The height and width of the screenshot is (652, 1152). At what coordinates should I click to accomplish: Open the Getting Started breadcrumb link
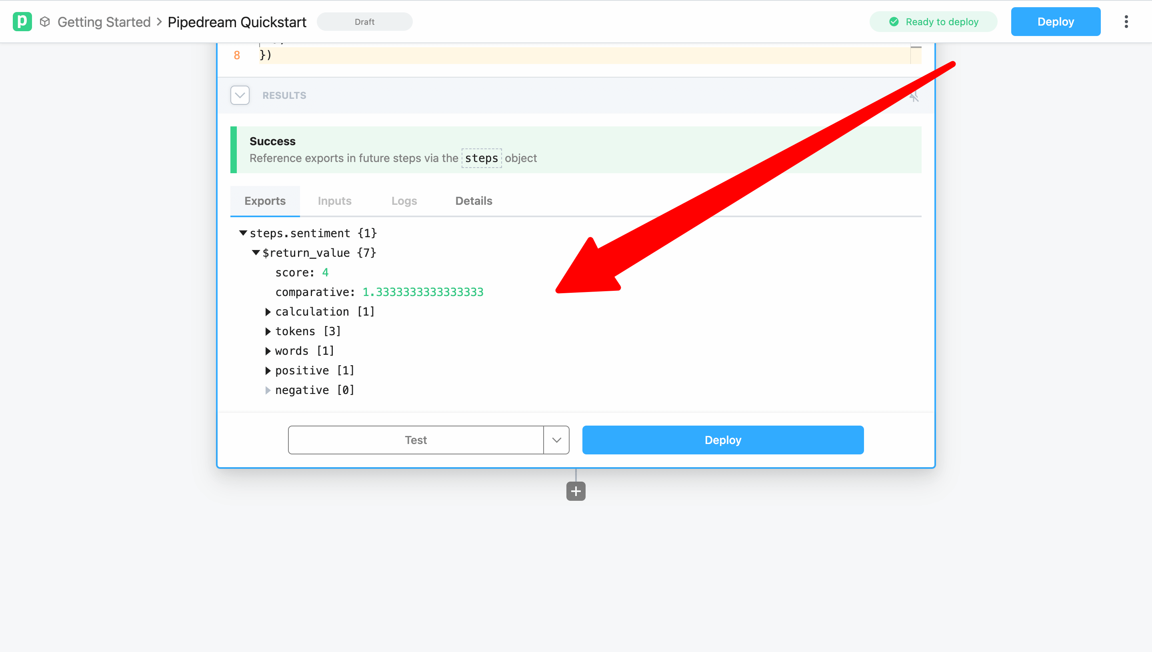(104, 22)
